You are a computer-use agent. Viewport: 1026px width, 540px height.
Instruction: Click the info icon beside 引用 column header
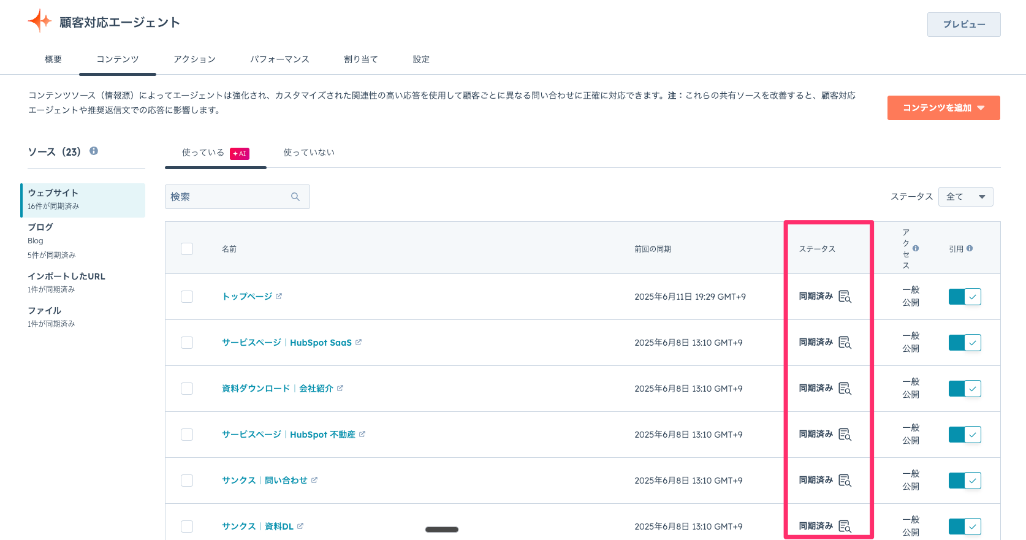970,248
